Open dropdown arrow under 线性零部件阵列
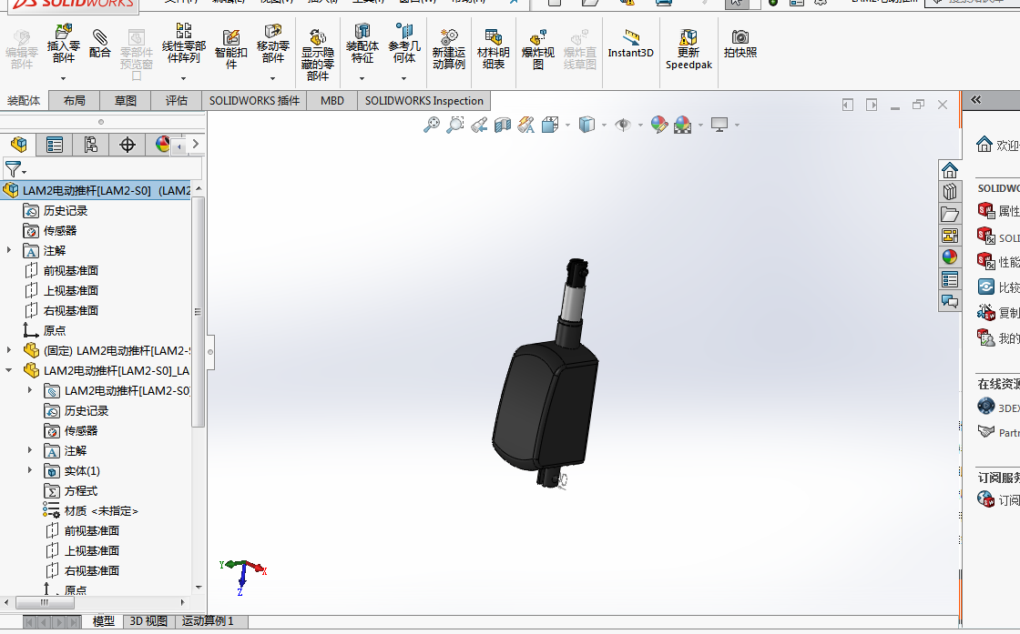1020x634 pixels. pos(183,78)
